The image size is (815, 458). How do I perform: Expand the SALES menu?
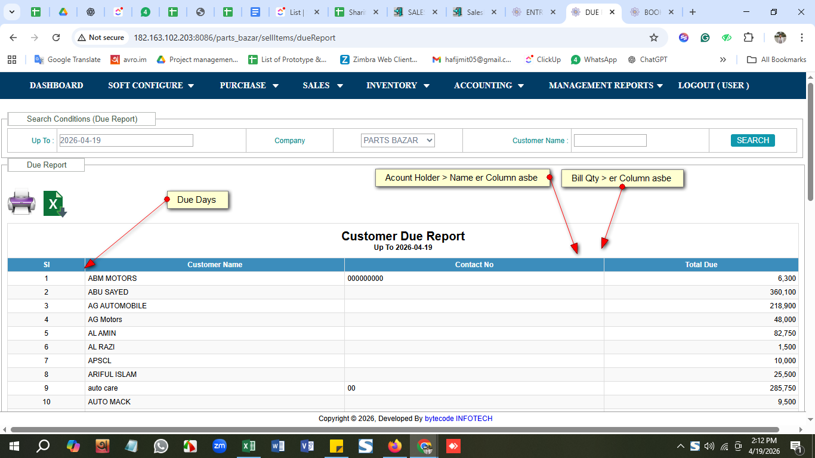tap(323, 85)
